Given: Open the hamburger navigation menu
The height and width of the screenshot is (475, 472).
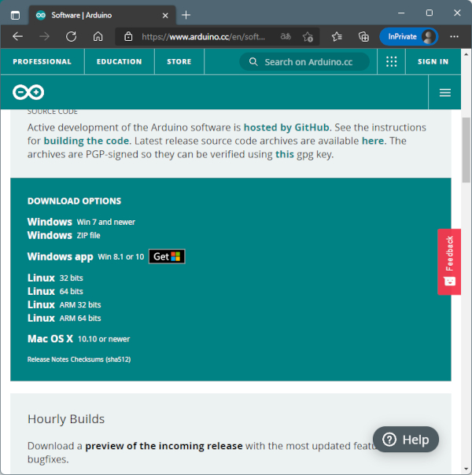Looking at the screenshot, I should [x=444, y=92].
